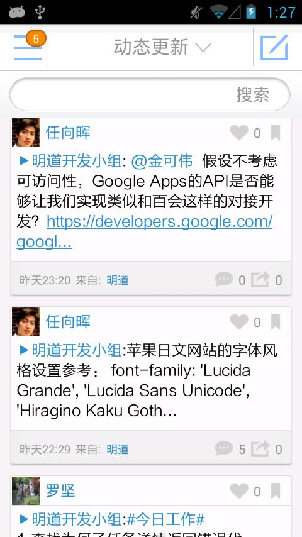Image resolution: width=302 pixels, height=537 pixels.
Task: Open 罗坚's profile name
Action: point(60,491)
